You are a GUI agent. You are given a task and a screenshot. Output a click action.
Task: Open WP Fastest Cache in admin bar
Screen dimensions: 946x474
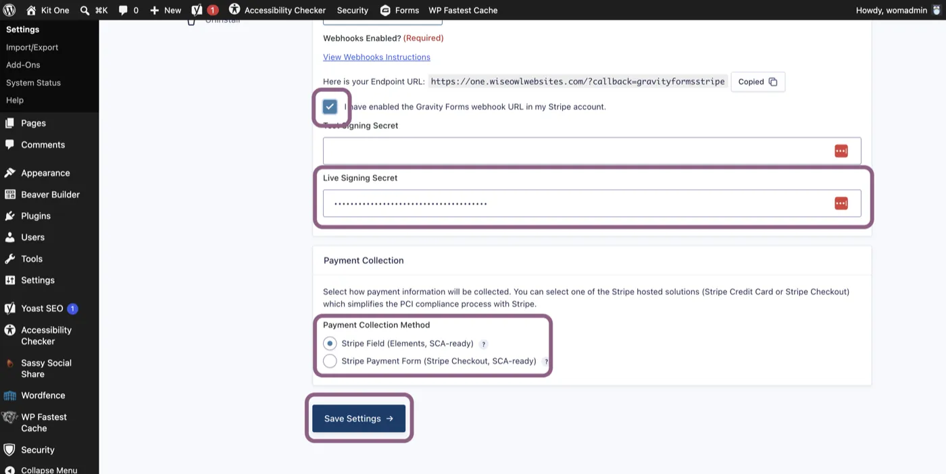(463, 10)
